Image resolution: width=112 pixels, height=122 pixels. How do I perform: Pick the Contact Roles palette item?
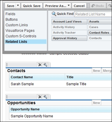coord(100,33)
